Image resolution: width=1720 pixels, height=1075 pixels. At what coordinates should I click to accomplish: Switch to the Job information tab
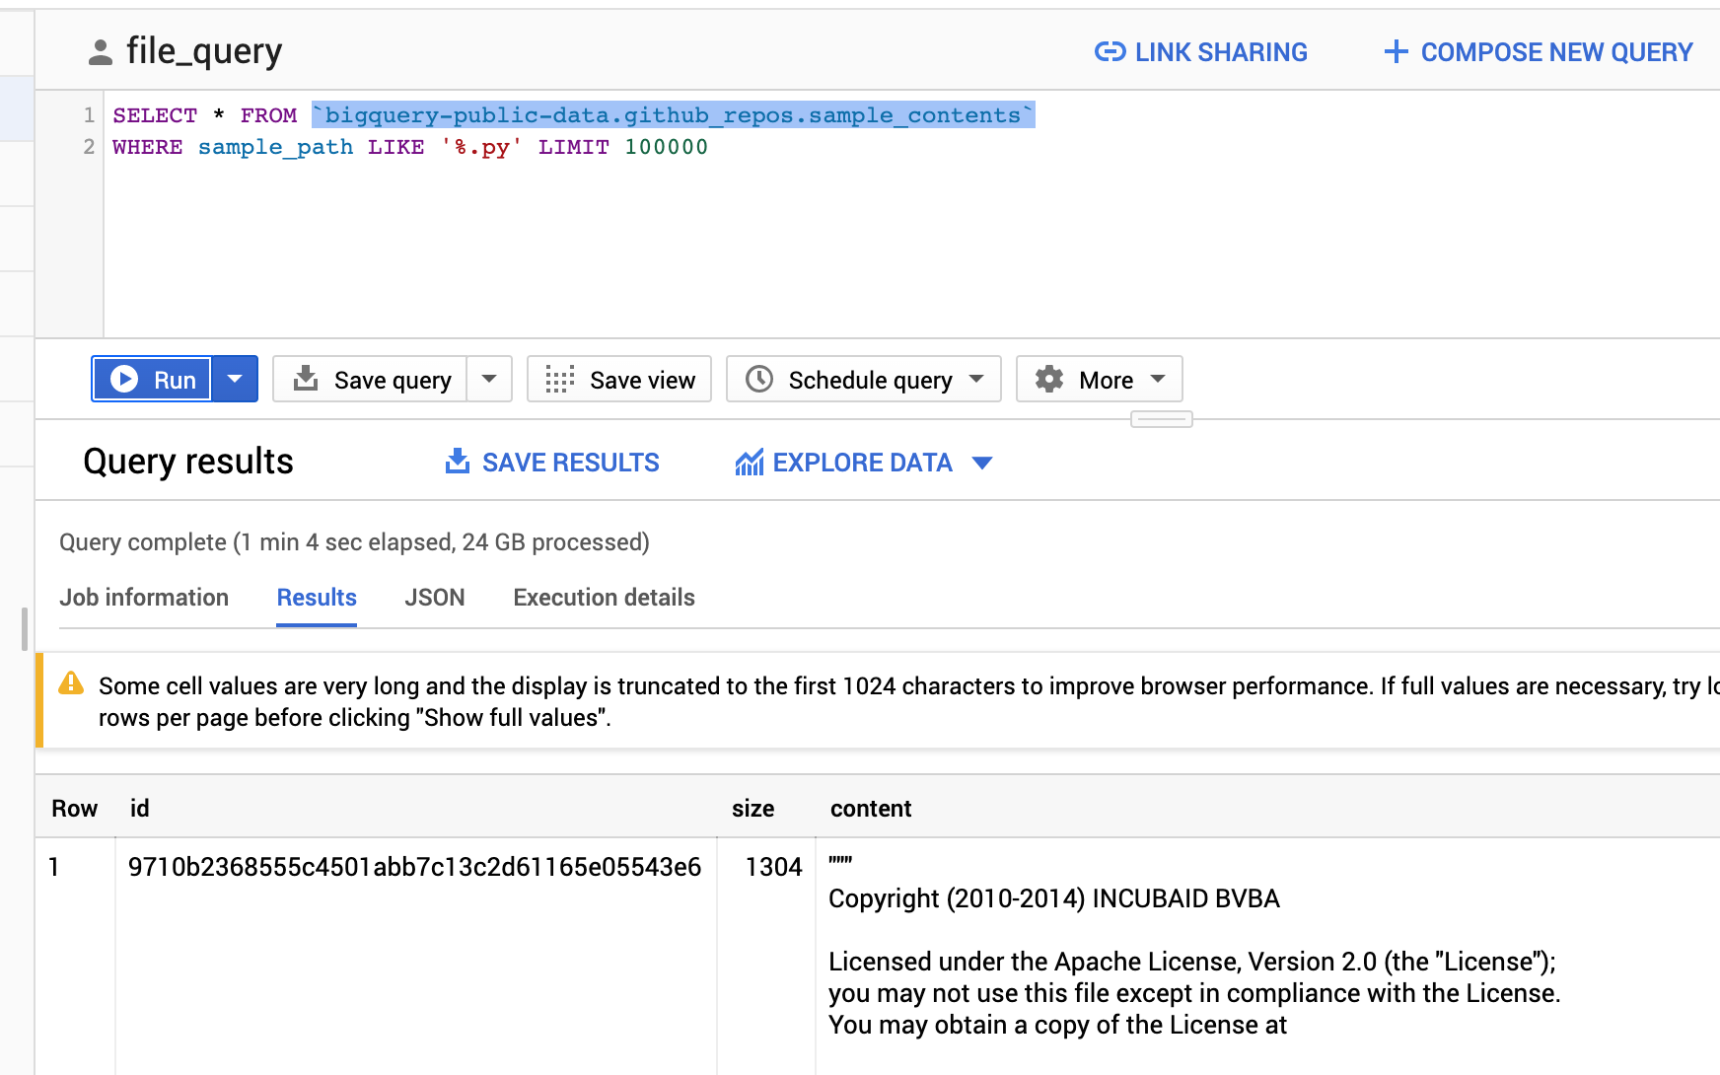pyautogui.click(x=144, y=598)
